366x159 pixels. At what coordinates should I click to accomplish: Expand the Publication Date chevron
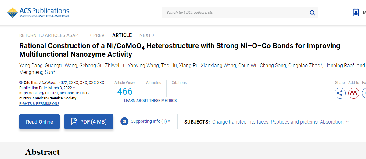(x=74, y=88)
